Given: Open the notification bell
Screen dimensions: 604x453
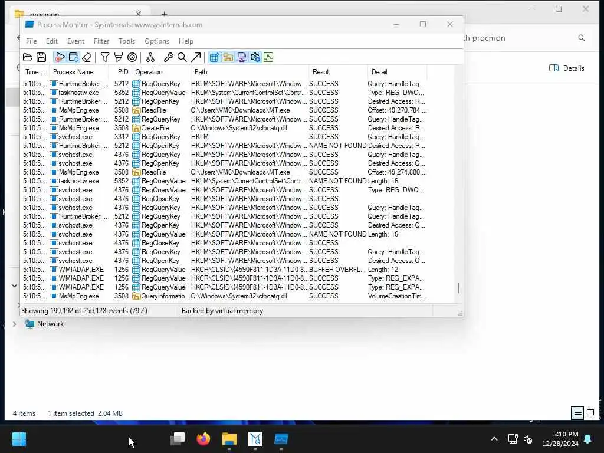Looking at the screenshot, I should point(588,439).
